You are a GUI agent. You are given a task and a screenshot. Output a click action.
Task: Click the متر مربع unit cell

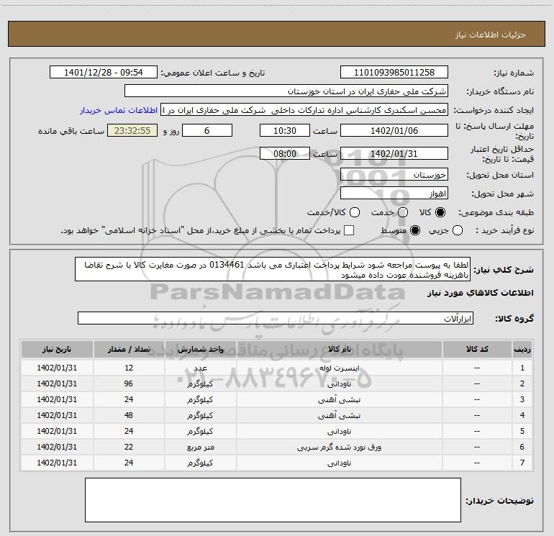[200, 448]
